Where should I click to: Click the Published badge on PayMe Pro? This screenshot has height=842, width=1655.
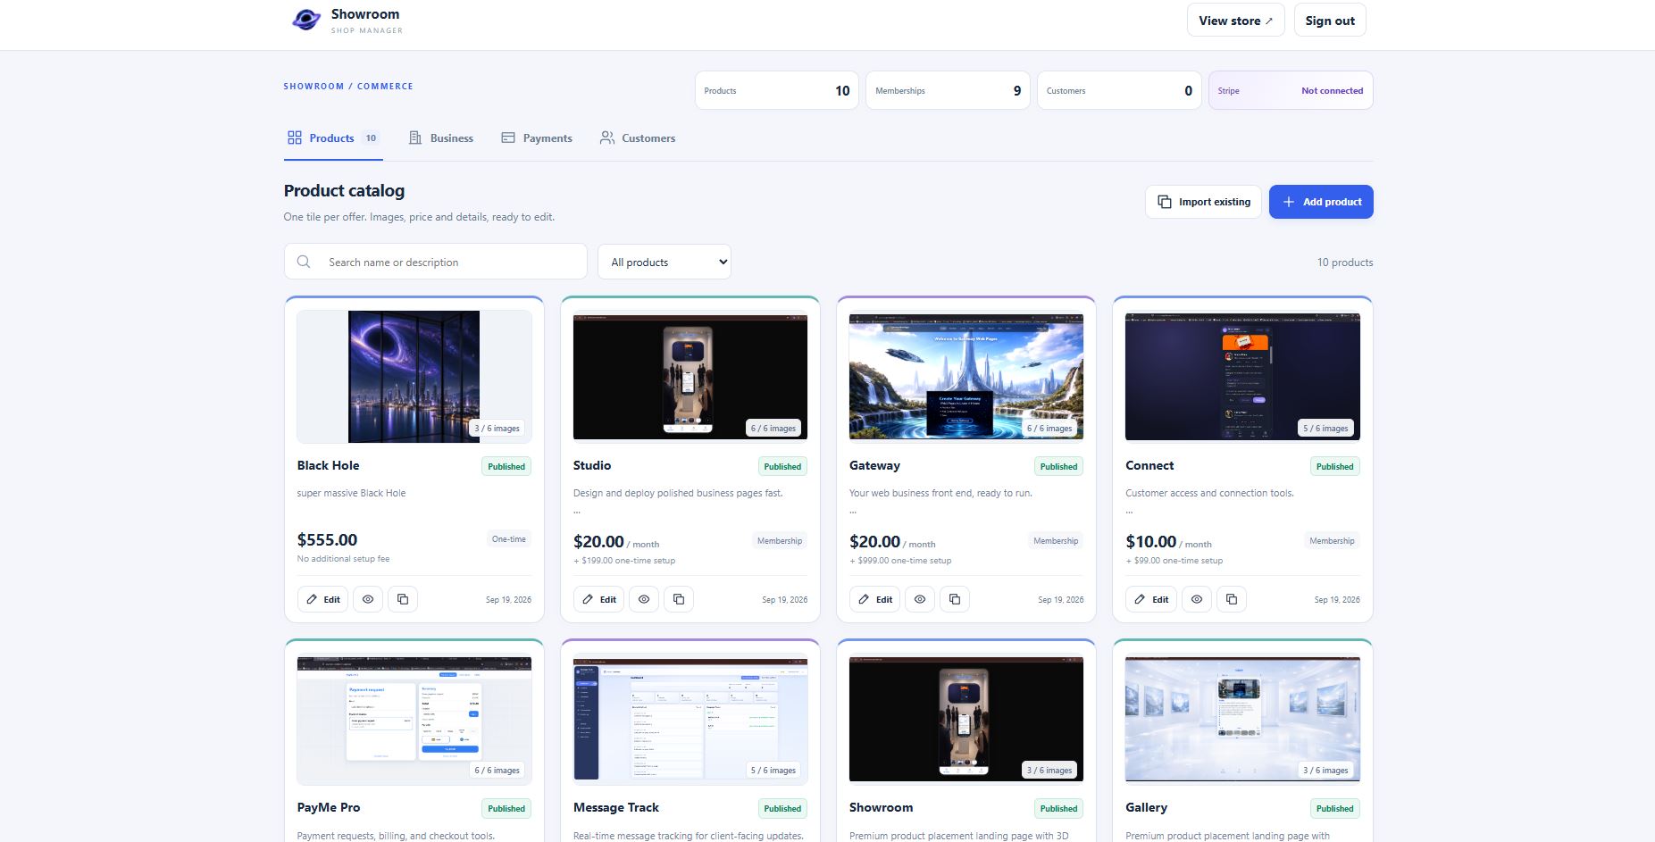pos(506,808)
